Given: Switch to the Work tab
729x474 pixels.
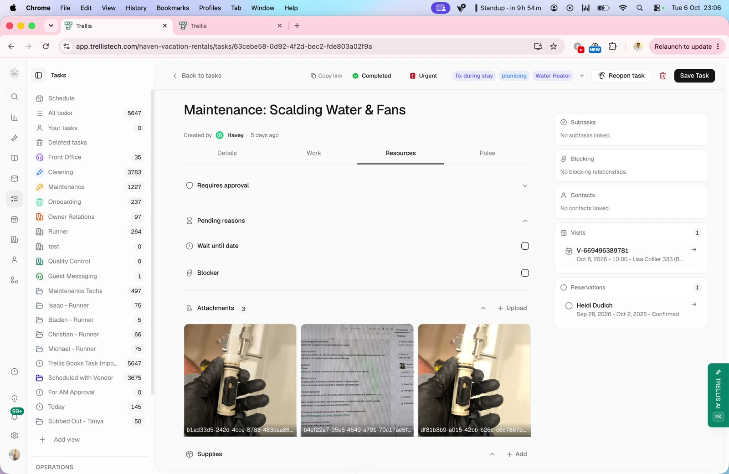Looking at the screenshot, I should click(313, 153).
